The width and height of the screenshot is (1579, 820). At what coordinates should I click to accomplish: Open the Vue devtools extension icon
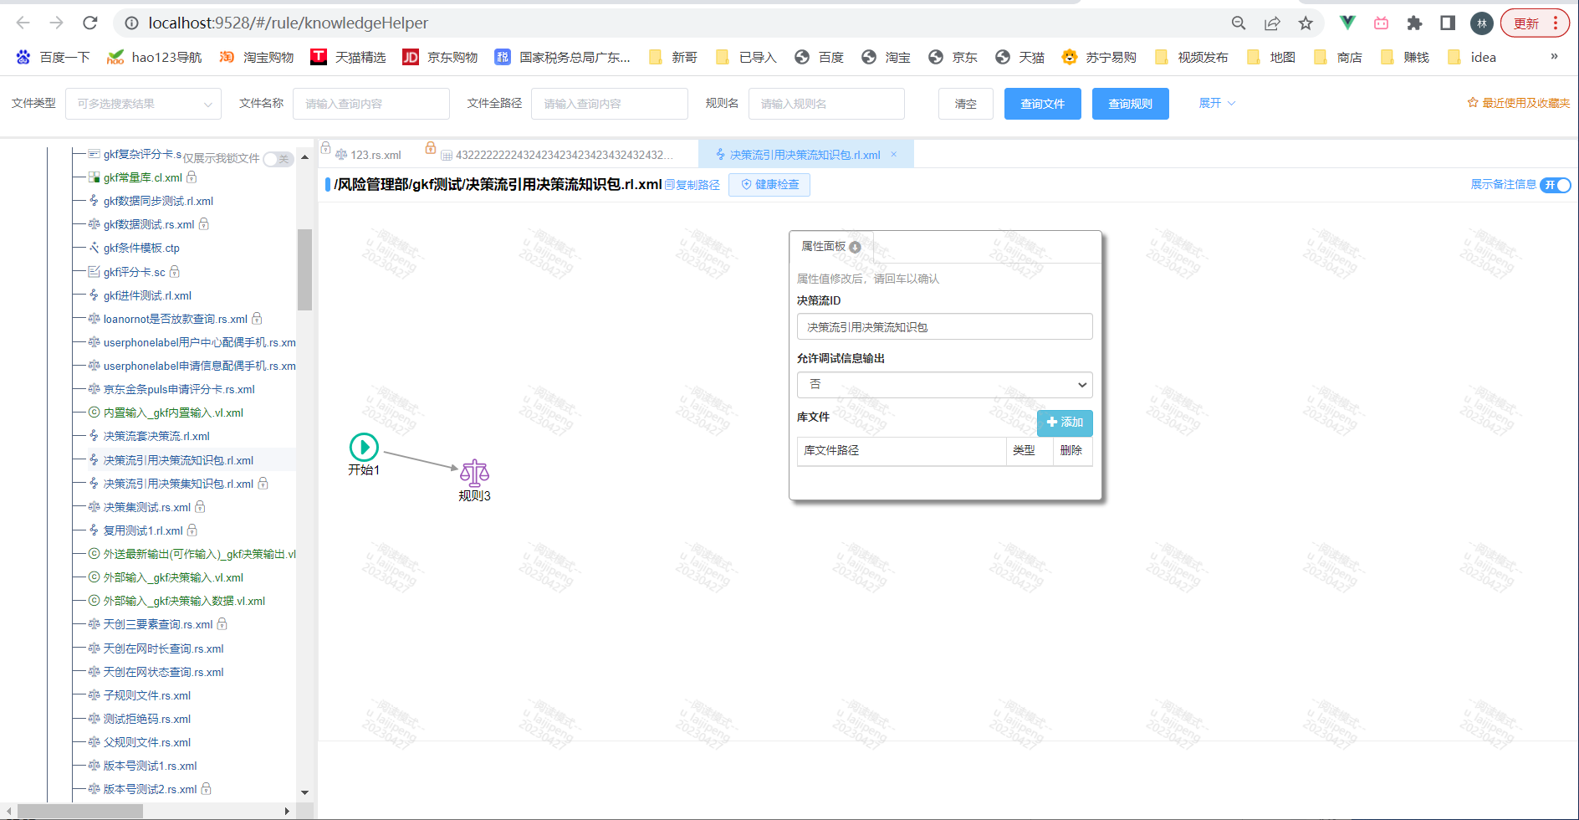coord(1347,23)
